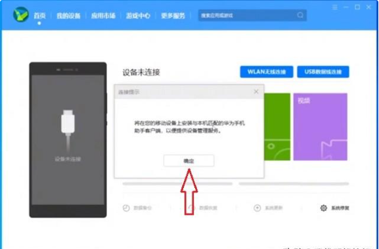Viewport: 379px width, 249px height.
Task: Confirm the dialog with 确定 button
Action: tap(189, 161)
